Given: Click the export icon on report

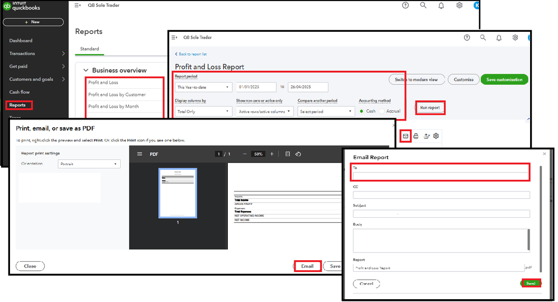Looking at the screenshot, I should coord(426,136).
